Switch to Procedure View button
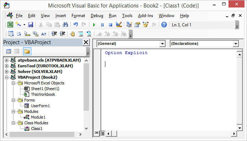Screen dimensions: 247x141 96,134
